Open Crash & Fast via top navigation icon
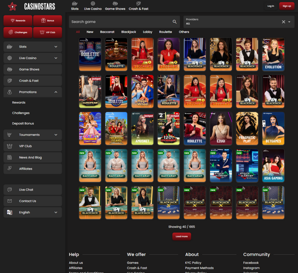This screenshot has height=273, width=298. 139,3
